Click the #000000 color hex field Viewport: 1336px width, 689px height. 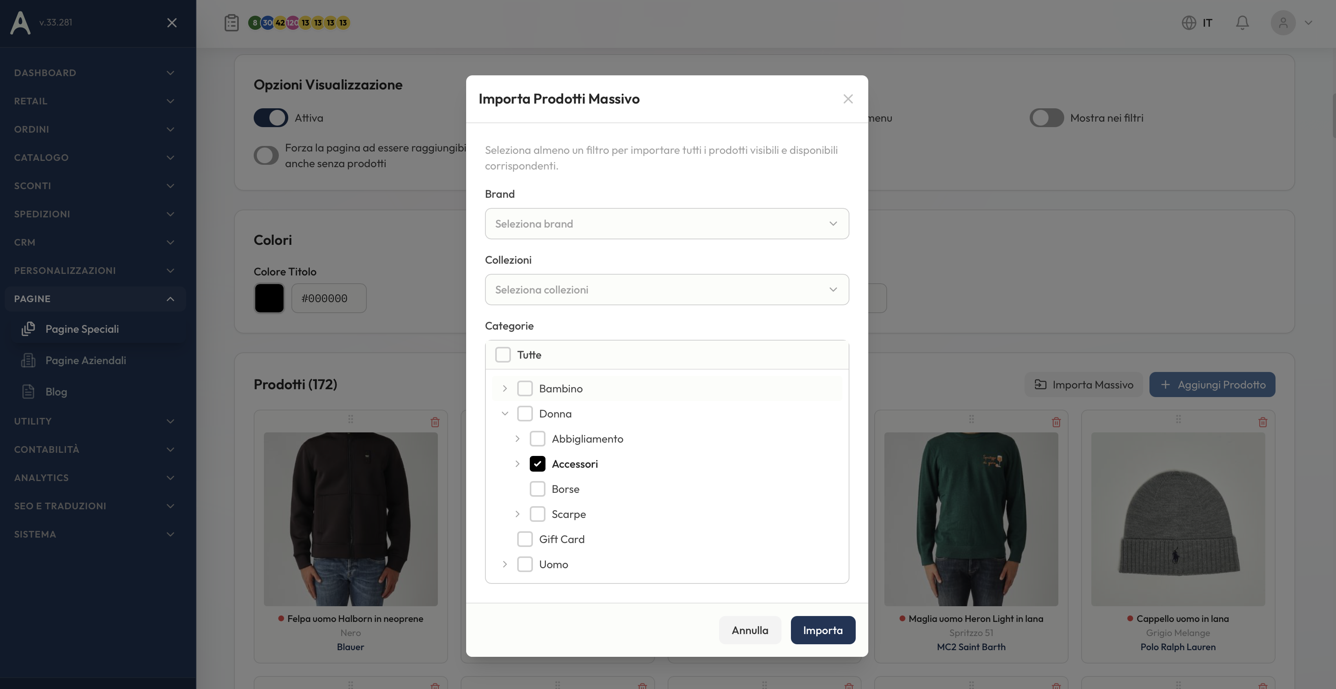point(329,298)
